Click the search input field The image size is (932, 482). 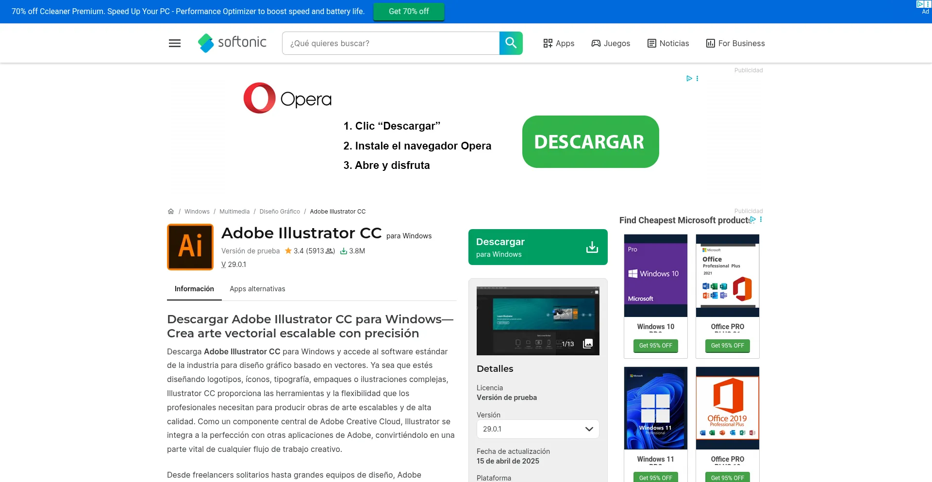391,43
